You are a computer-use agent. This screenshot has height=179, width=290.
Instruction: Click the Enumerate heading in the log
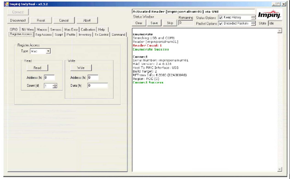point(143,34)
